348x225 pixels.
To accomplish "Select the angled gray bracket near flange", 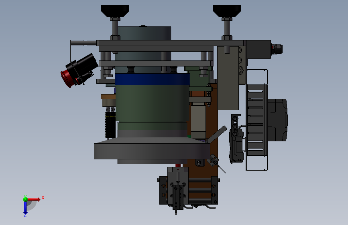I will tap(217, 134).
